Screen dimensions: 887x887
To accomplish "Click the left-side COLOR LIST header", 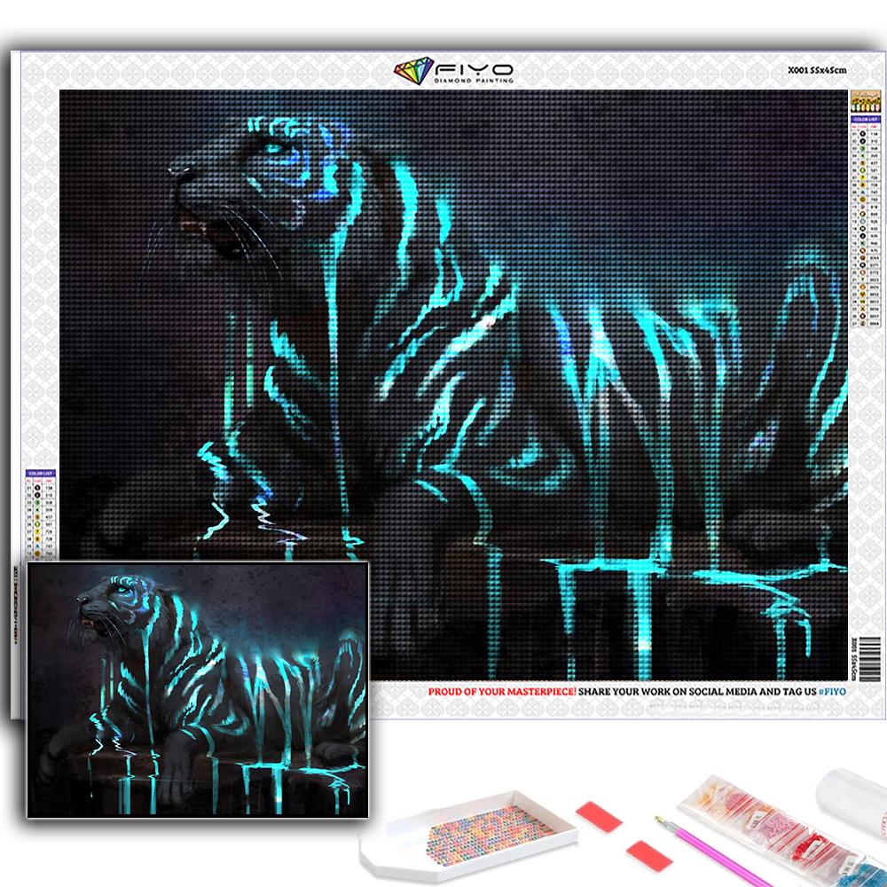I will click(x=38, y=475).
